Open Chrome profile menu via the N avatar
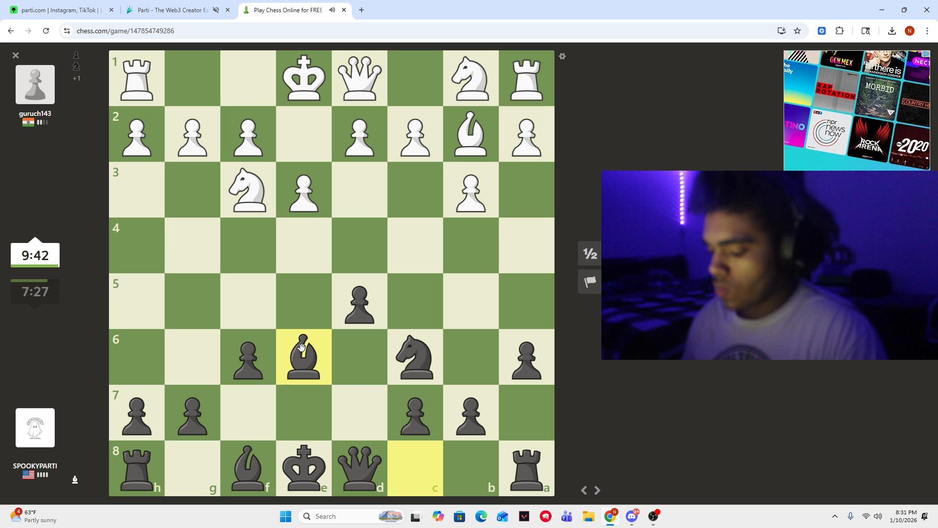Viewport: 938px width, 528px height. pos(910,30)
